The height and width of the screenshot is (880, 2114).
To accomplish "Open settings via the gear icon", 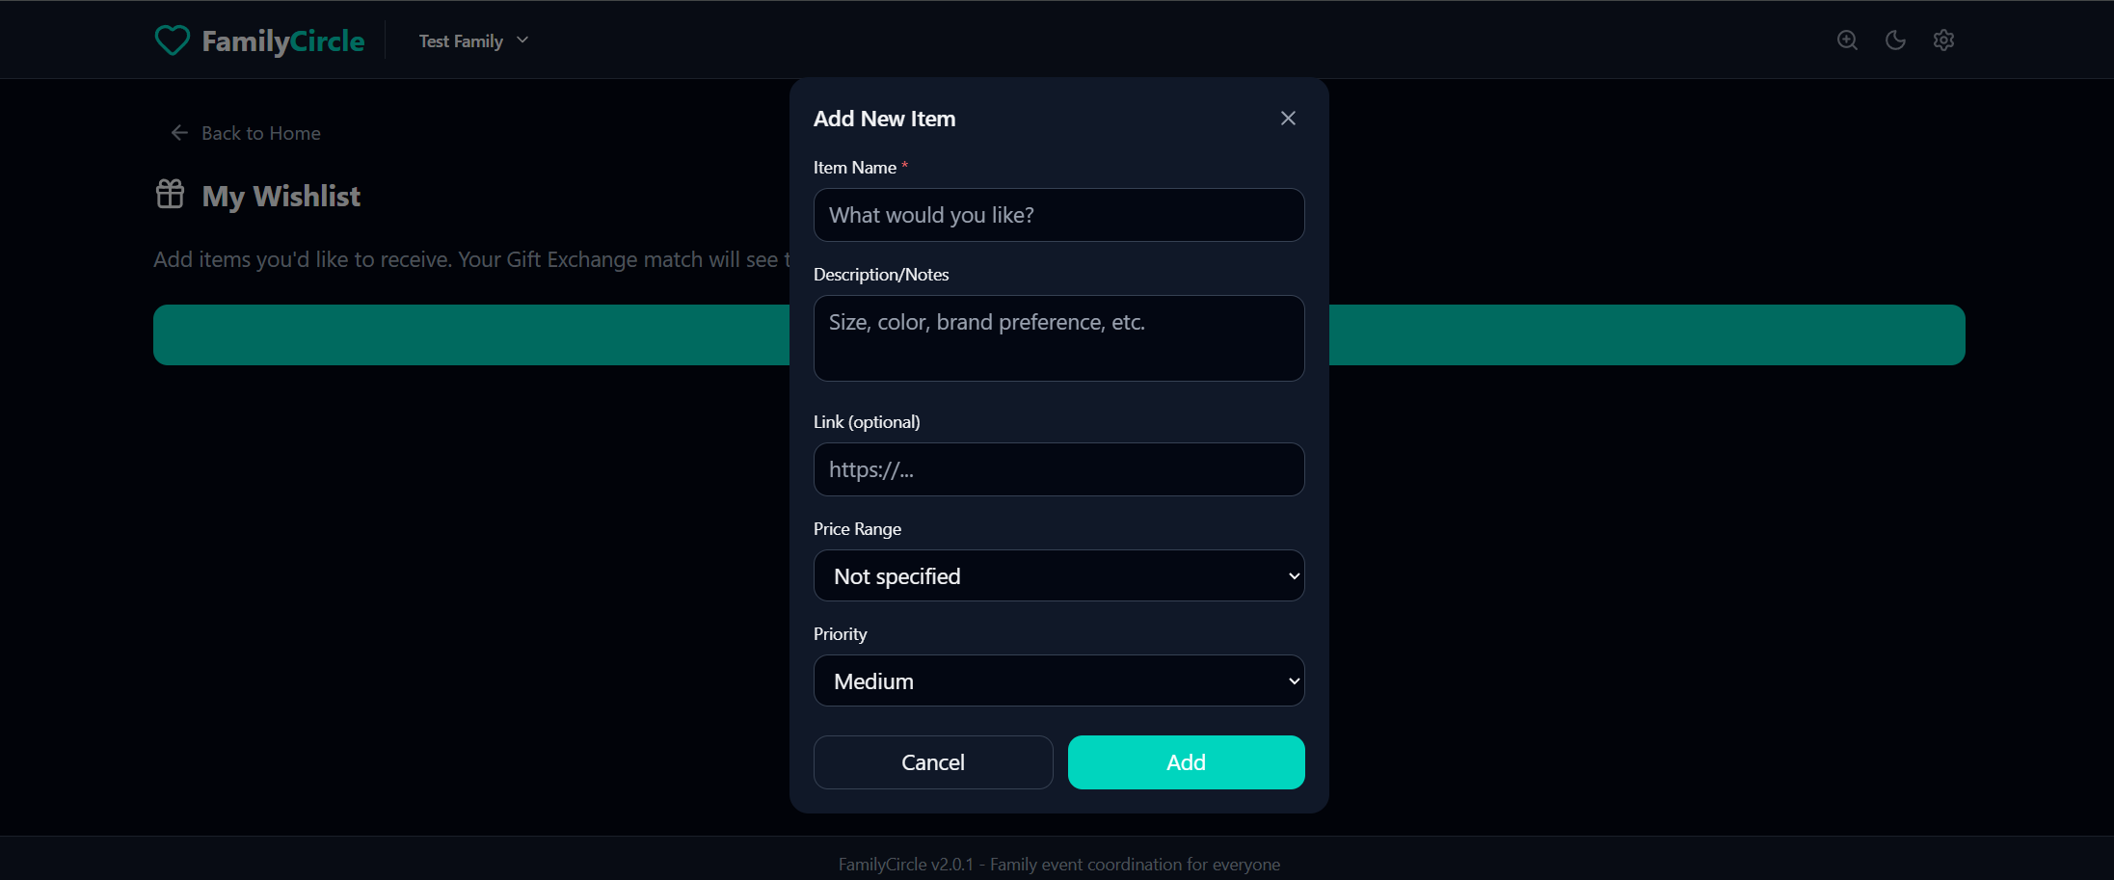I will pyautogui.click(x=1943, y=40).
